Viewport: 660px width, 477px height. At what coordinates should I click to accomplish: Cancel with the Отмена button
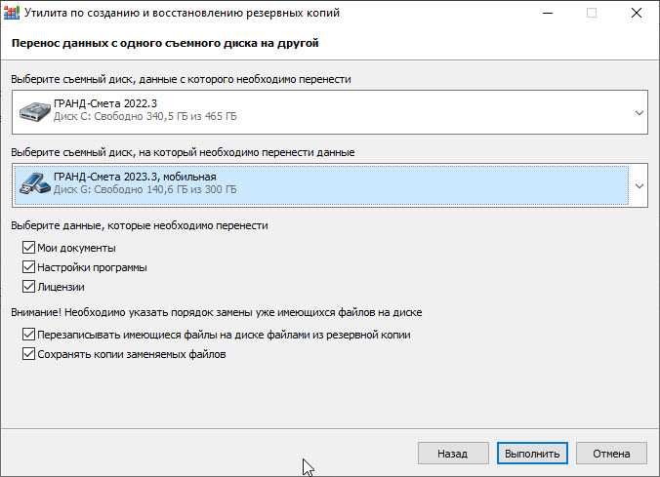click(611, 454)
